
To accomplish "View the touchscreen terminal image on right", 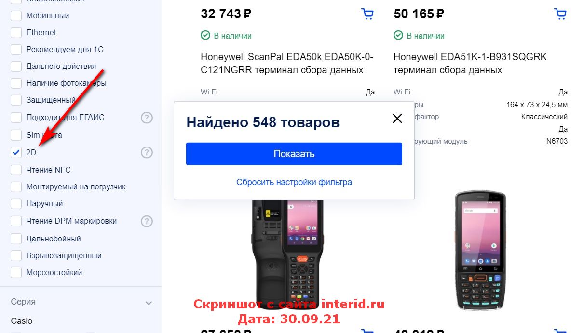I will (480, 250).
